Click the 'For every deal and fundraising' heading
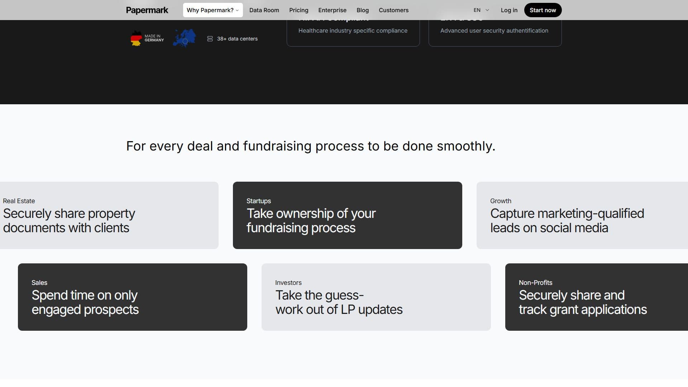 tap(311, 146)
